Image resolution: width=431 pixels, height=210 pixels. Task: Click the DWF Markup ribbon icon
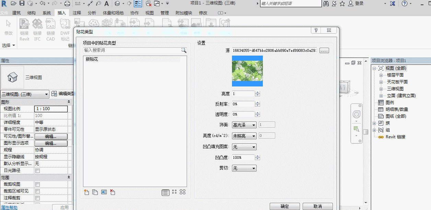65,30
